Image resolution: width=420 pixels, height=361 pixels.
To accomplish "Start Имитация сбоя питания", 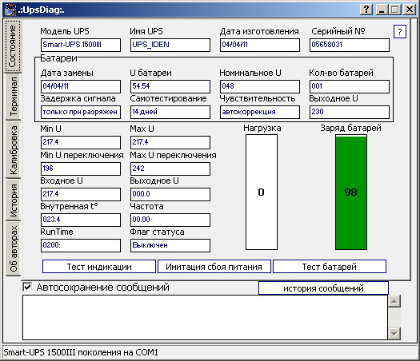I will point(214,267).
